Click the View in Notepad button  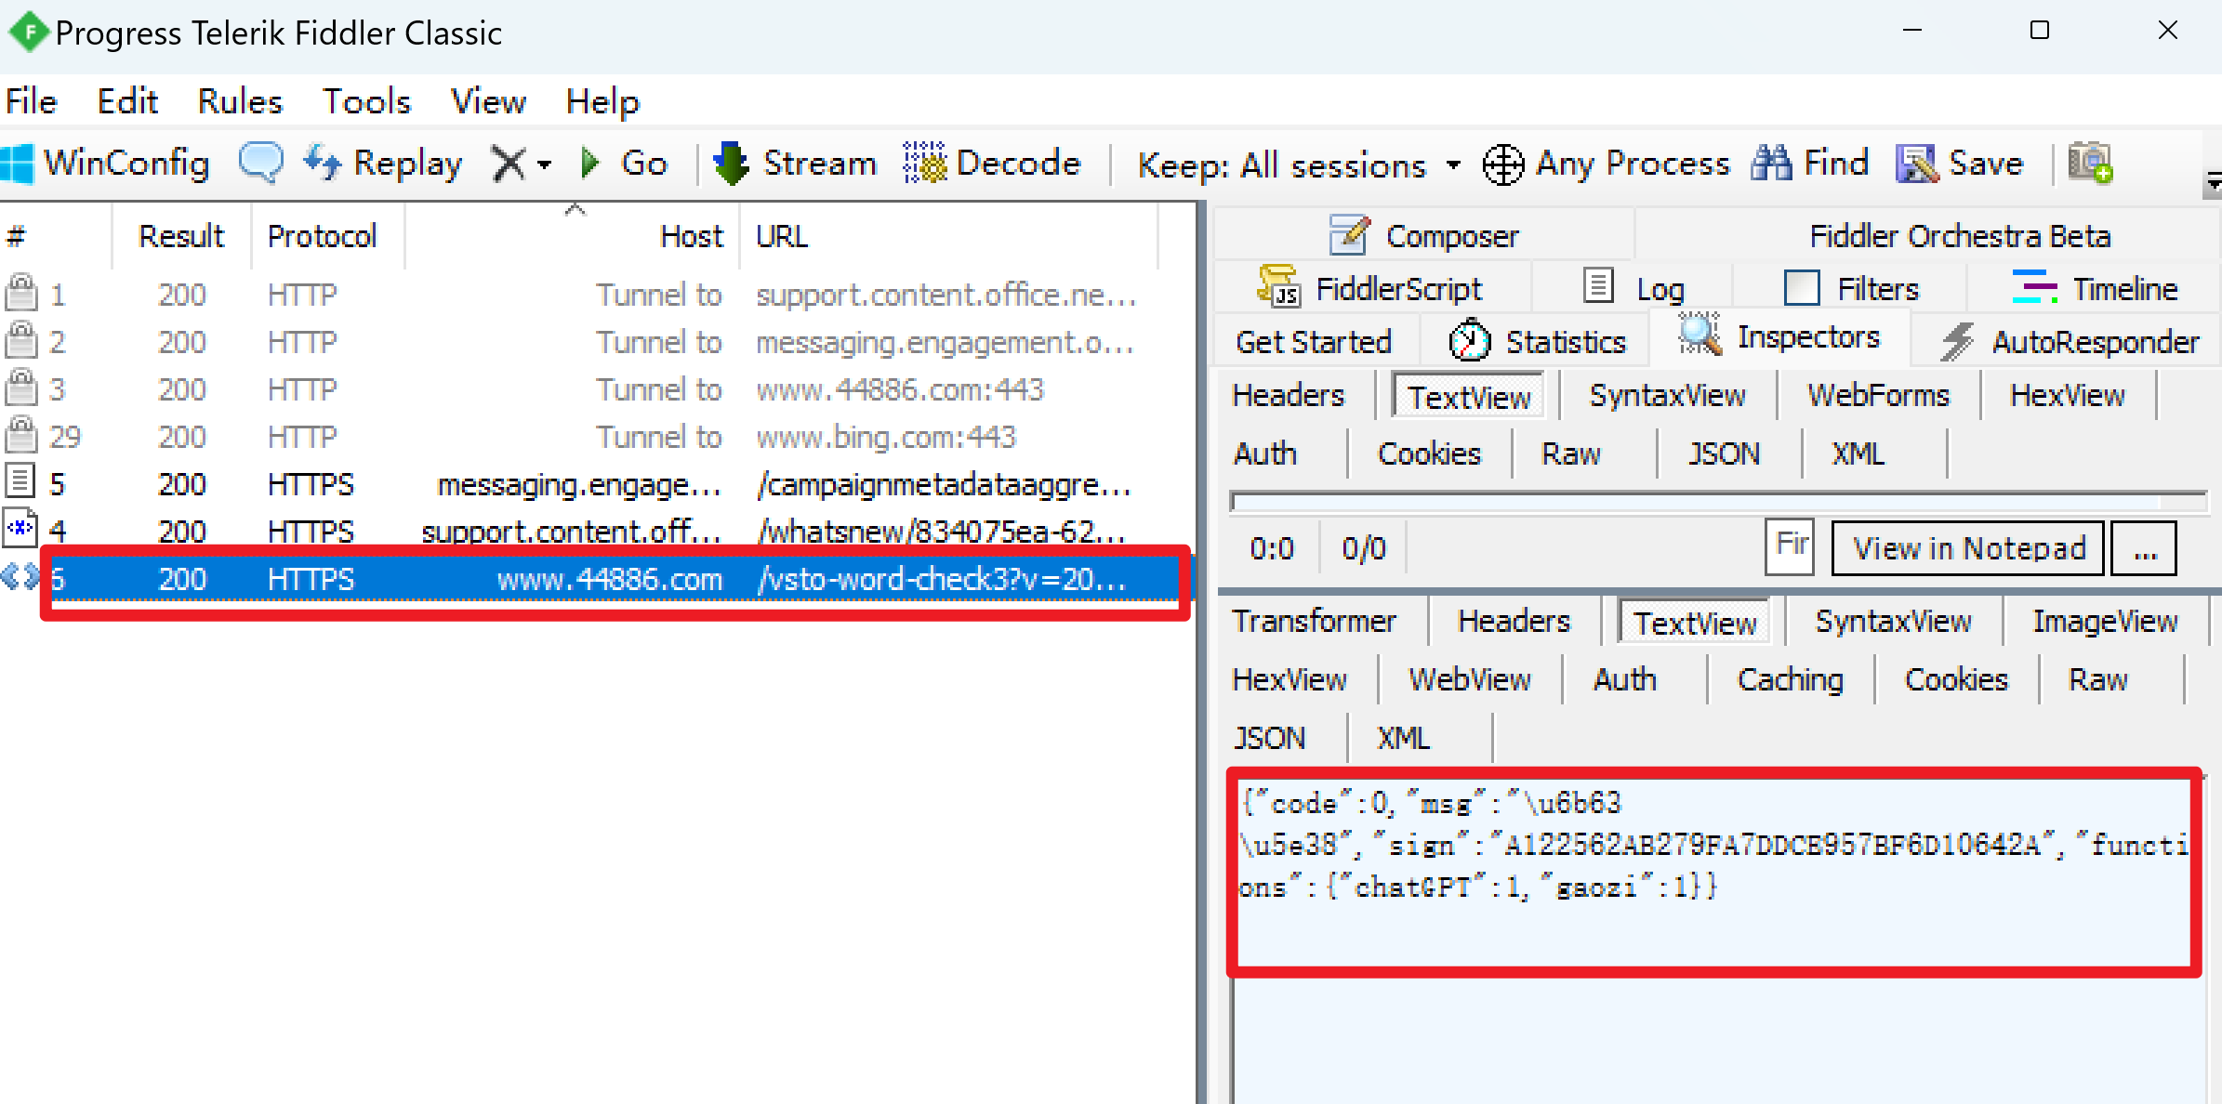point(1968,548)
